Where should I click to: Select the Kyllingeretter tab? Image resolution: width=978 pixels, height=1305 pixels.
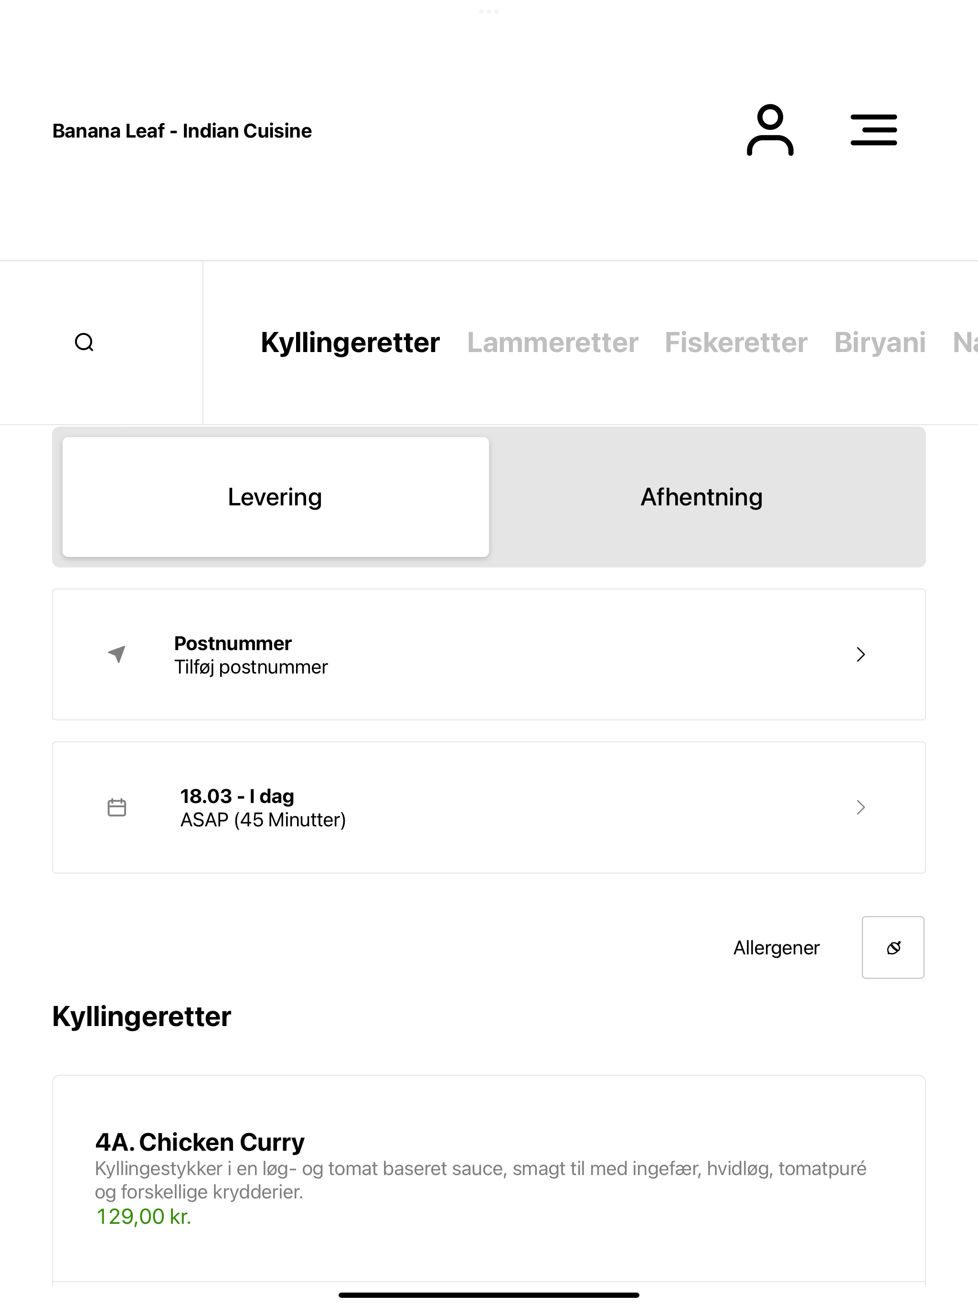(351, 342)
